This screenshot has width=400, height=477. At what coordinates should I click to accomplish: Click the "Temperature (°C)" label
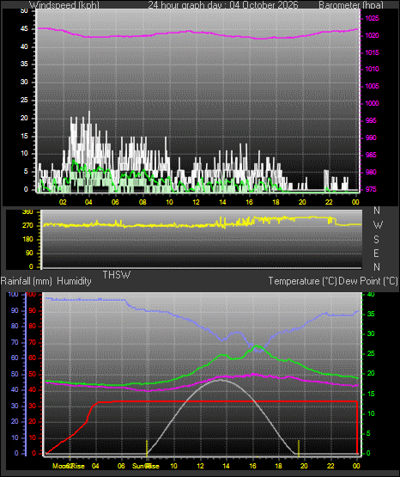tap(302, 281)
